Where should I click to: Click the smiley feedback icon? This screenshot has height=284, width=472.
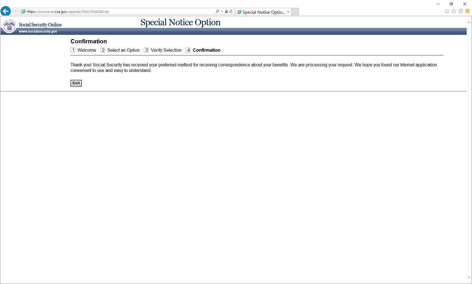tap(468, 11)
